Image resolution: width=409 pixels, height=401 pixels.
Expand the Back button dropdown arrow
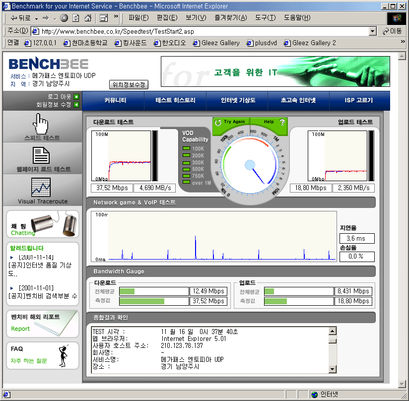click(36, 18)
